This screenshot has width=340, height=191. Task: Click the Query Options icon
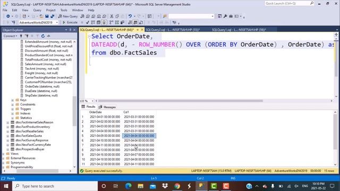point(98,22)
